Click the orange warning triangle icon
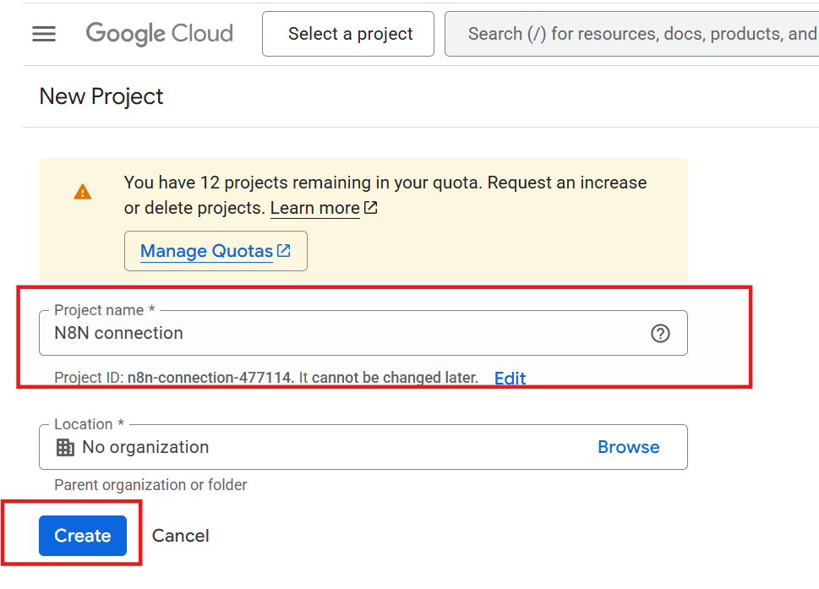 (83, 192)
